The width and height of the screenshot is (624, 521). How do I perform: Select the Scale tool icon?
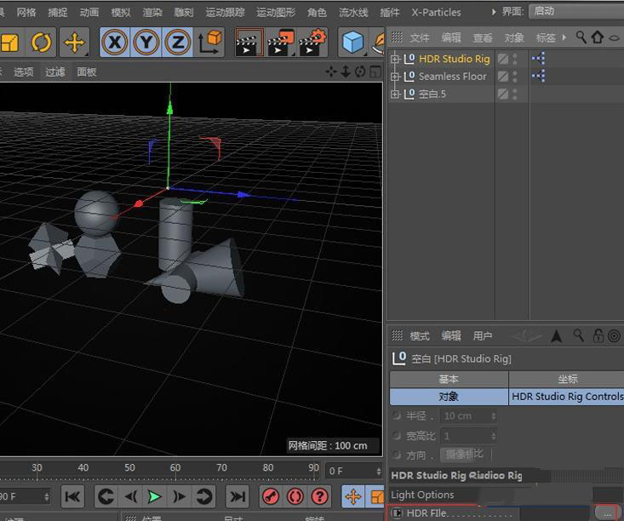(x=9, y=43)
